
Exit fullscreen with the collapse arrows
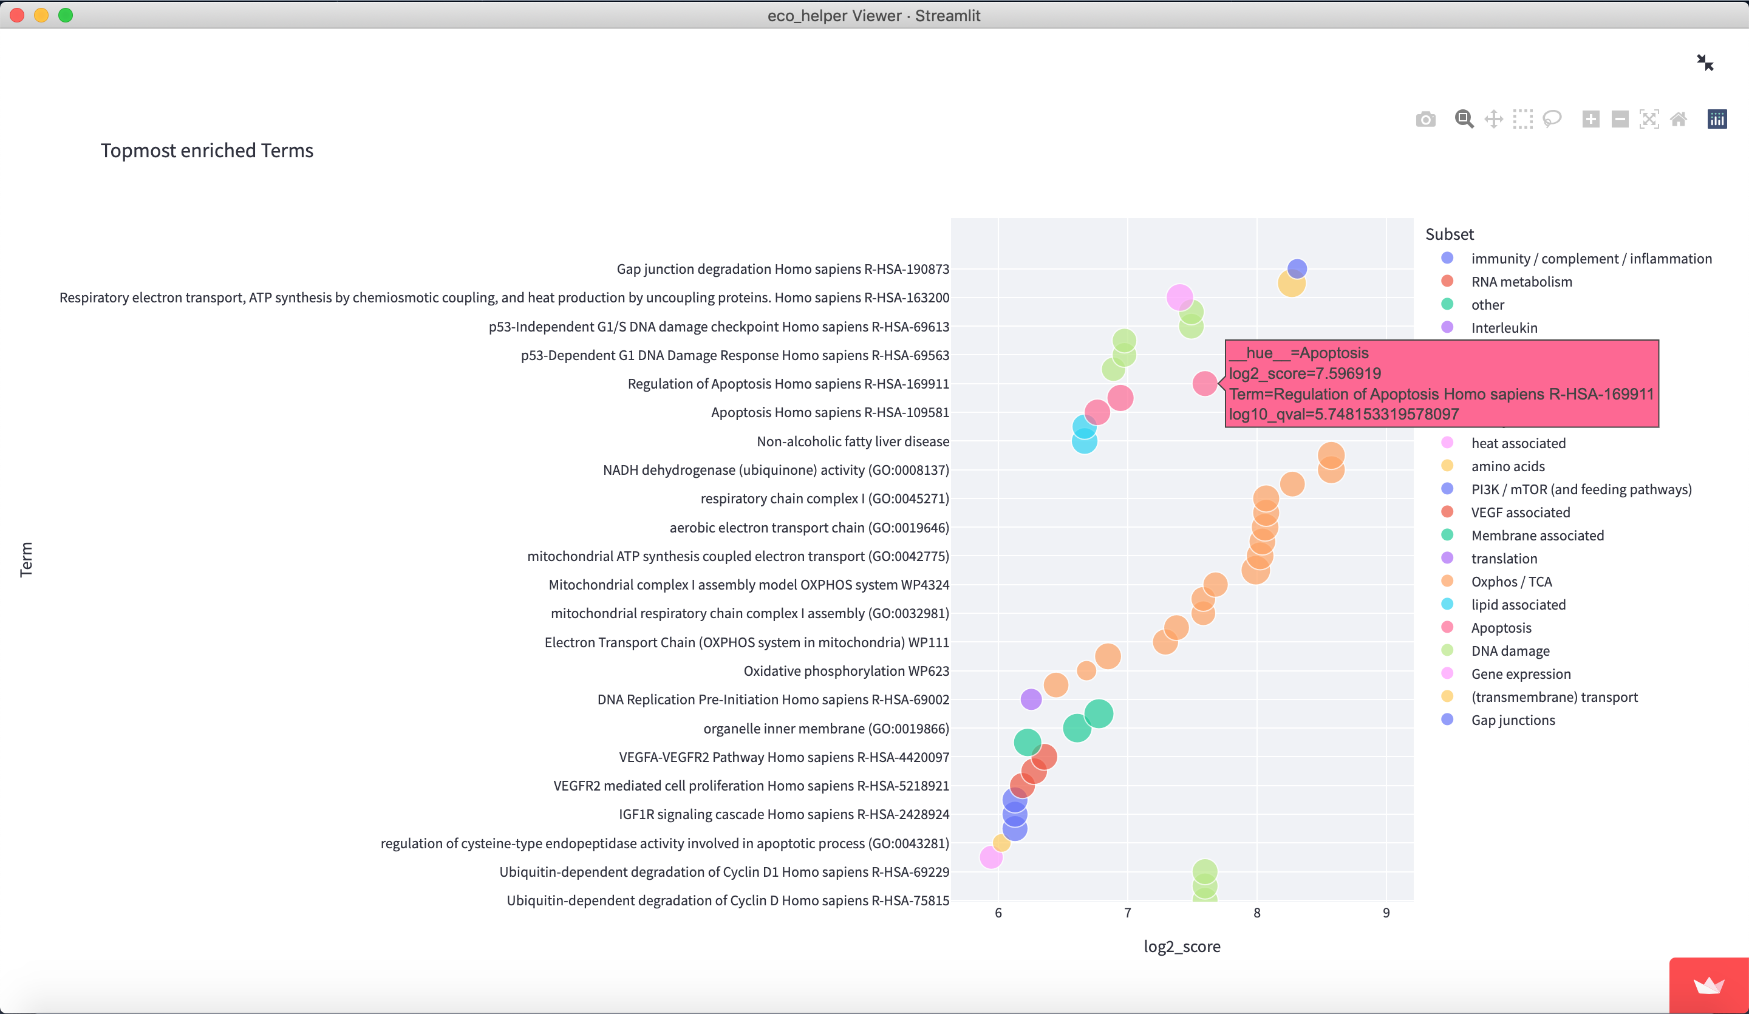[1705, 63]
